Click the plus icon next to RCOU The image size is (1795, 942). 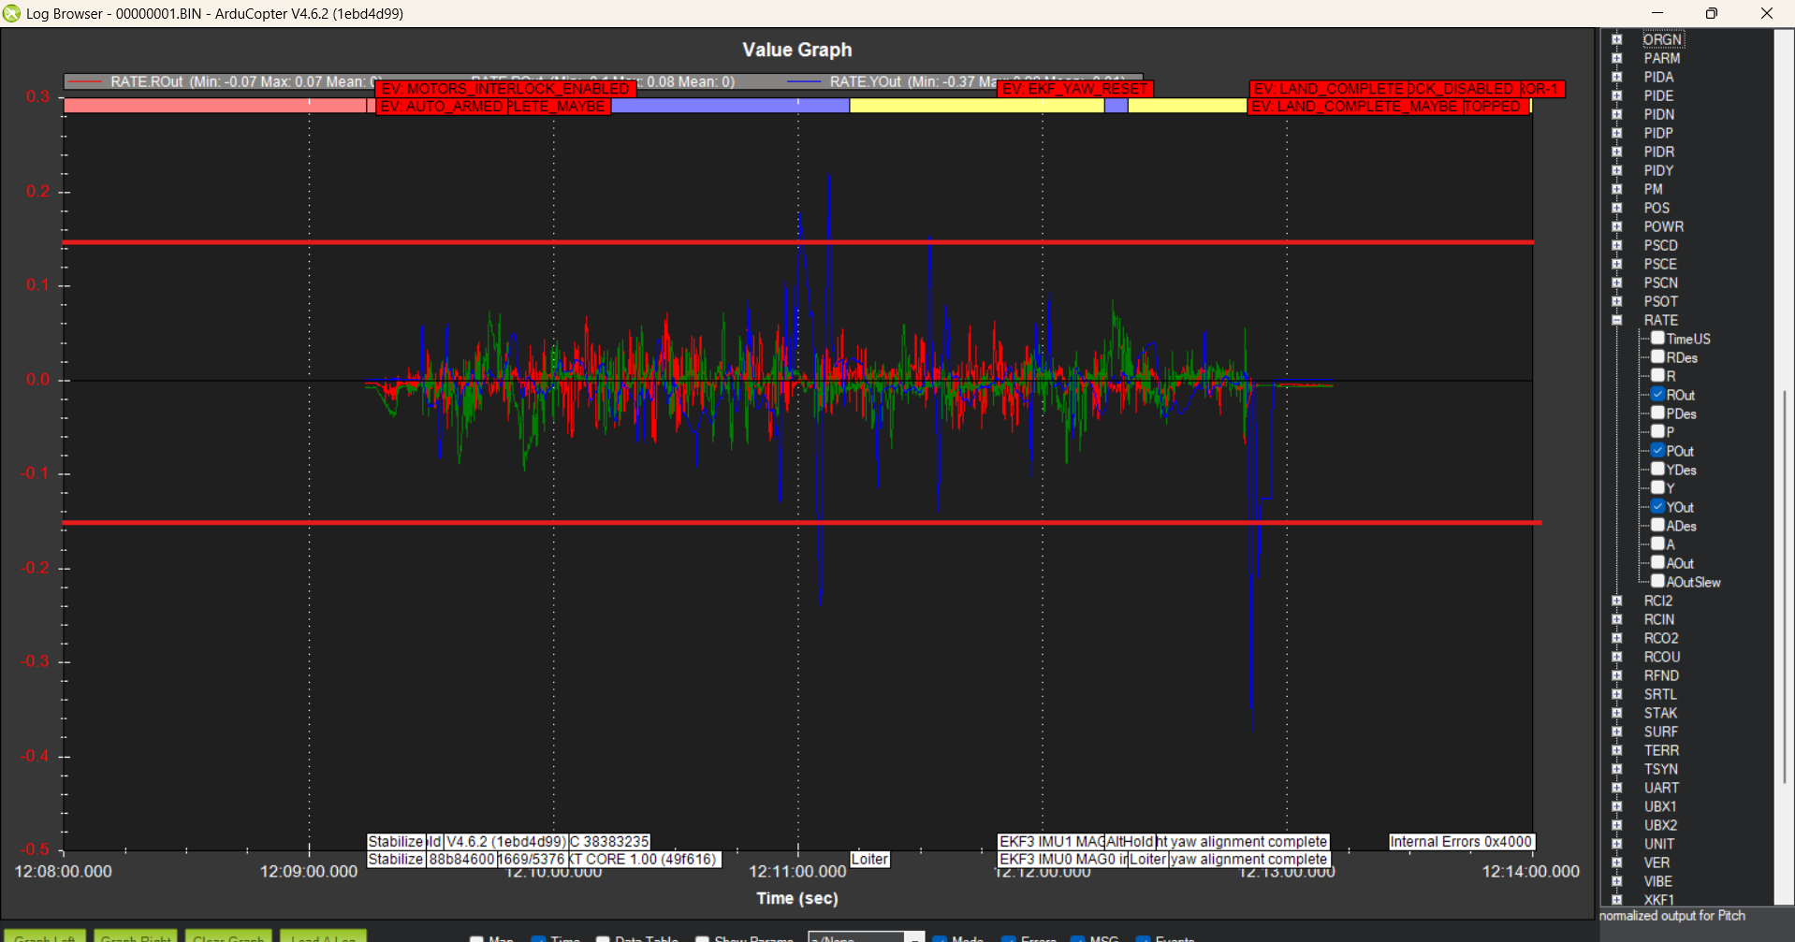click(1616, 657)
